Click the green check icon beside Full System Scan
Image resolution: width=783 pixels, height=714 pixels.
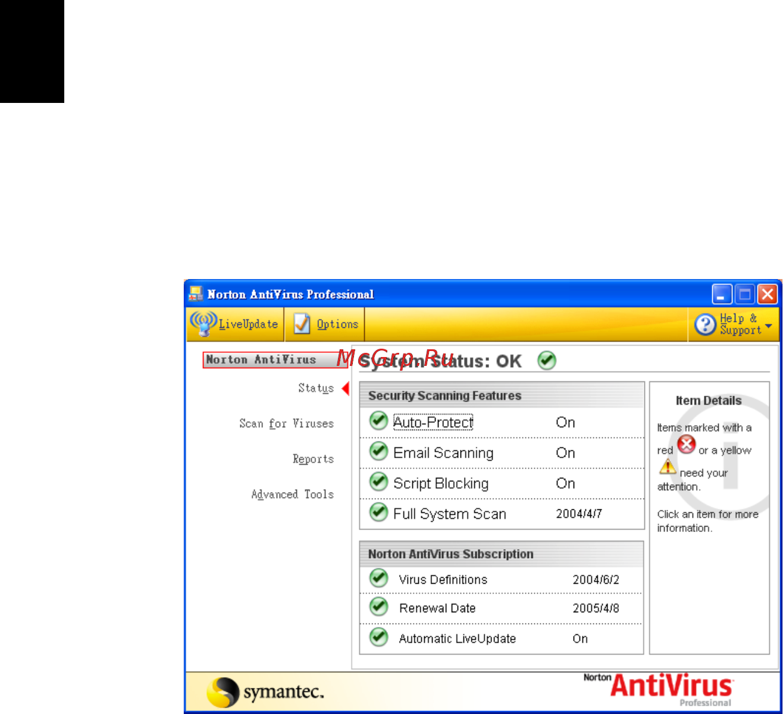378,512
